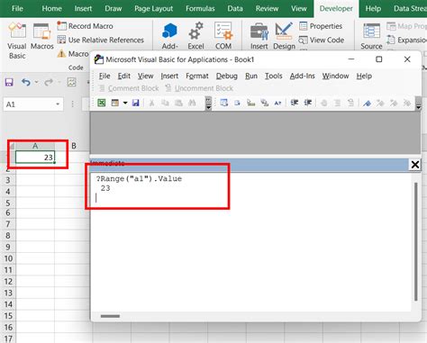
Task: Click the Immediate window vertical scrollbar
Action: (x=416, y=241)
